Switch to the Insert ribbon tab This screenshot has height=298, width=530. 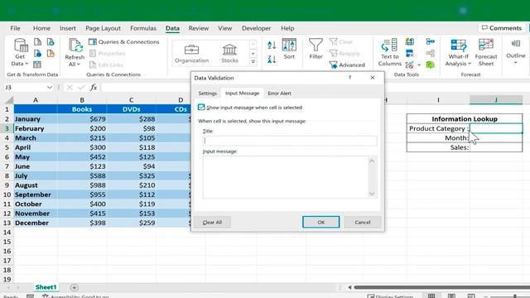tap(68, 28)
